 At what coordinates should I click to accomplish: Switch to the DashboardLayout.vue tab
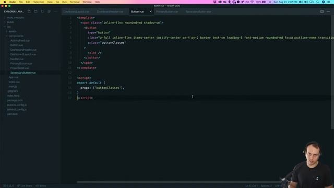tap(76, 11)
